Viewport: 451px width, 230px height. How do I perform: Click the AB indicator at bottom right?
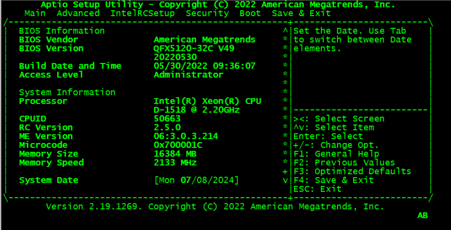(422, 215)
